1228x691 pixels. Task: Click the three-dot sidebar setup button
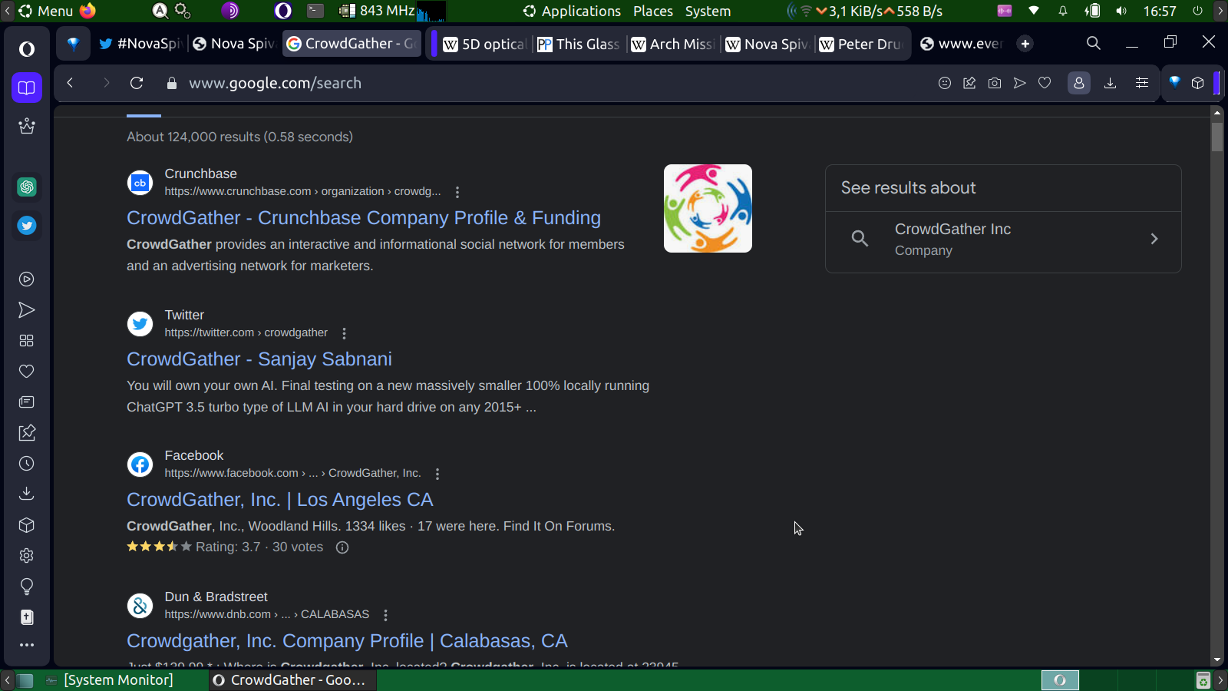[27, 645]
